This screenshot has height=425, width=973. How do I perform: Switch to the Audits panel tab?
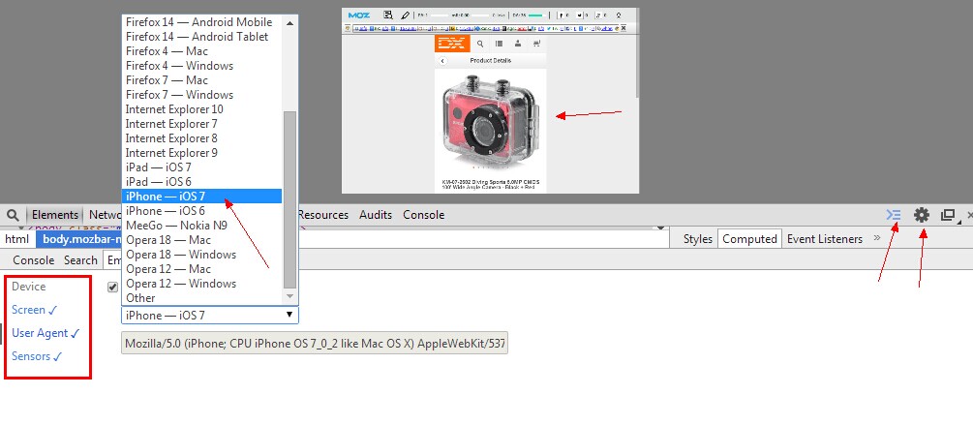[x=376, y=215]
